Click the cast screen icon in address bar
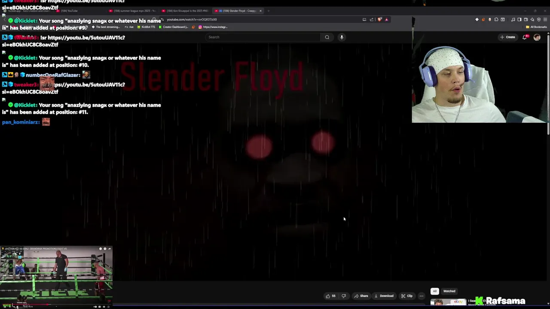Screen dimensions: 550x309 pyautogui.click(x=364, y=19)
